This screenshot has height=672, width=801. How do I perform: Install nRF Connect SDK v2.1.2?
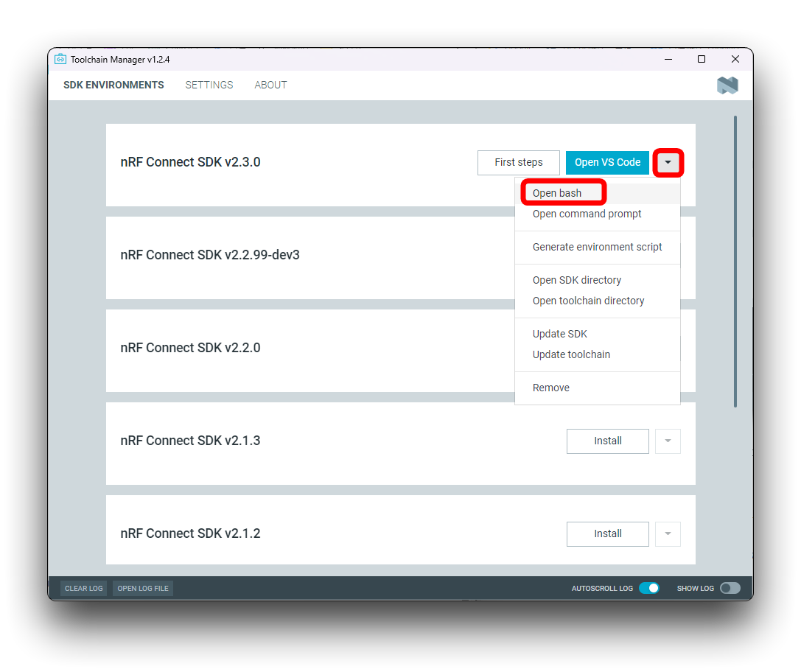tap(607, 533)
